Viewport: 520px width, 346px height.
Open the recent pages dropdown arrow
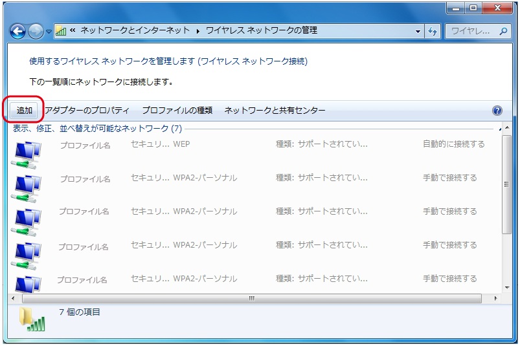point(49,31)
